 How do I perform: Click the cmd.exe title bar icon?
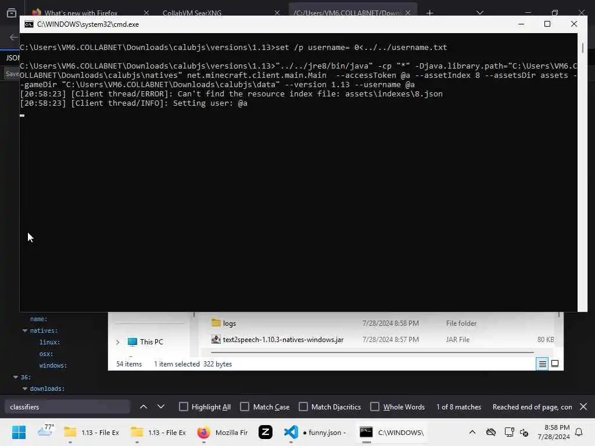point(29,24)
